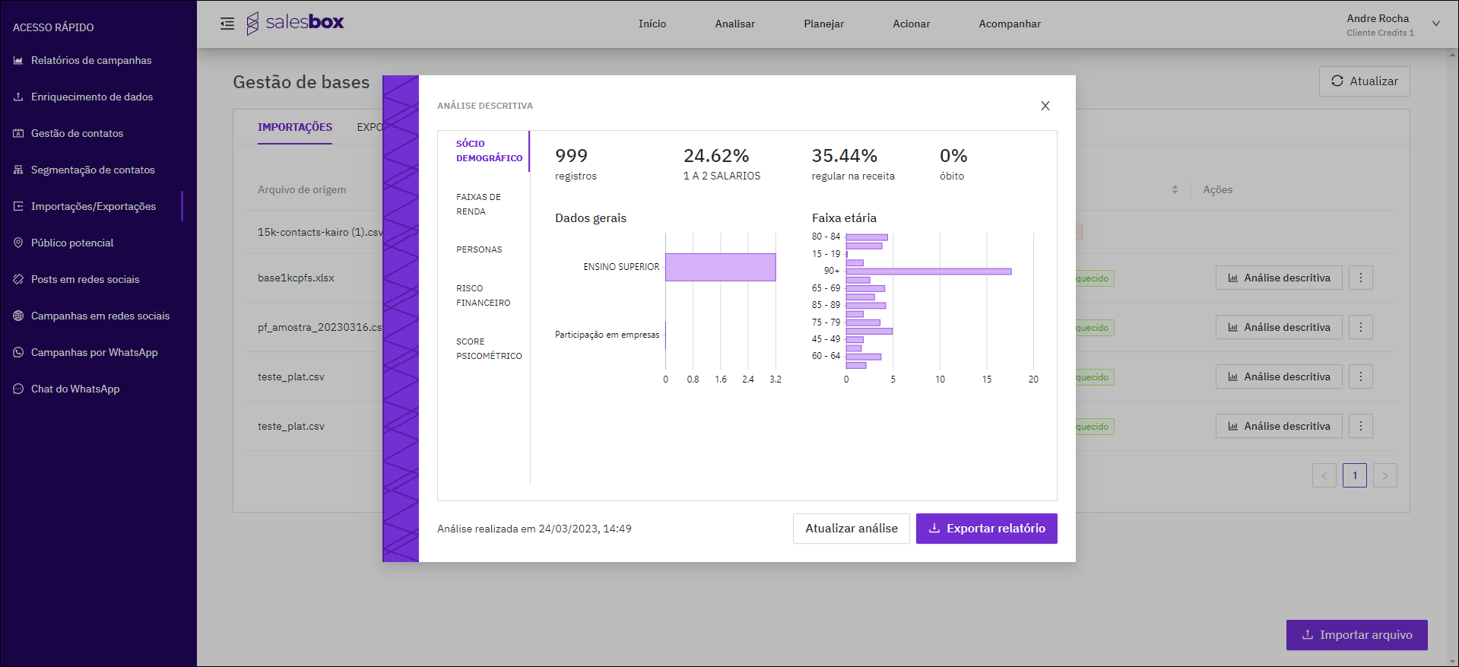The height and width of the screenshot is (667, 1459).
Task: Collapse sidebar using hamburger menu icon
Action: (x=227, y=24)
